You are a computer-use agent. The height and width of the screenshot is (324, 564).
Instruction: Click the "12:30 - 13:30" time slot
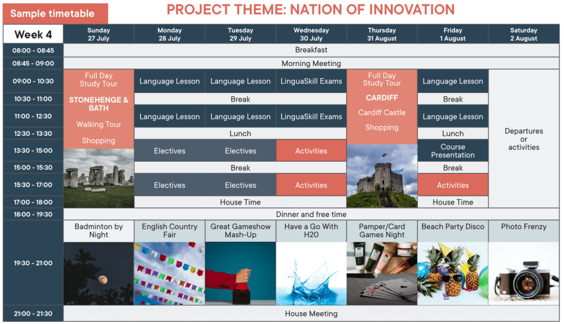[33, 134]
